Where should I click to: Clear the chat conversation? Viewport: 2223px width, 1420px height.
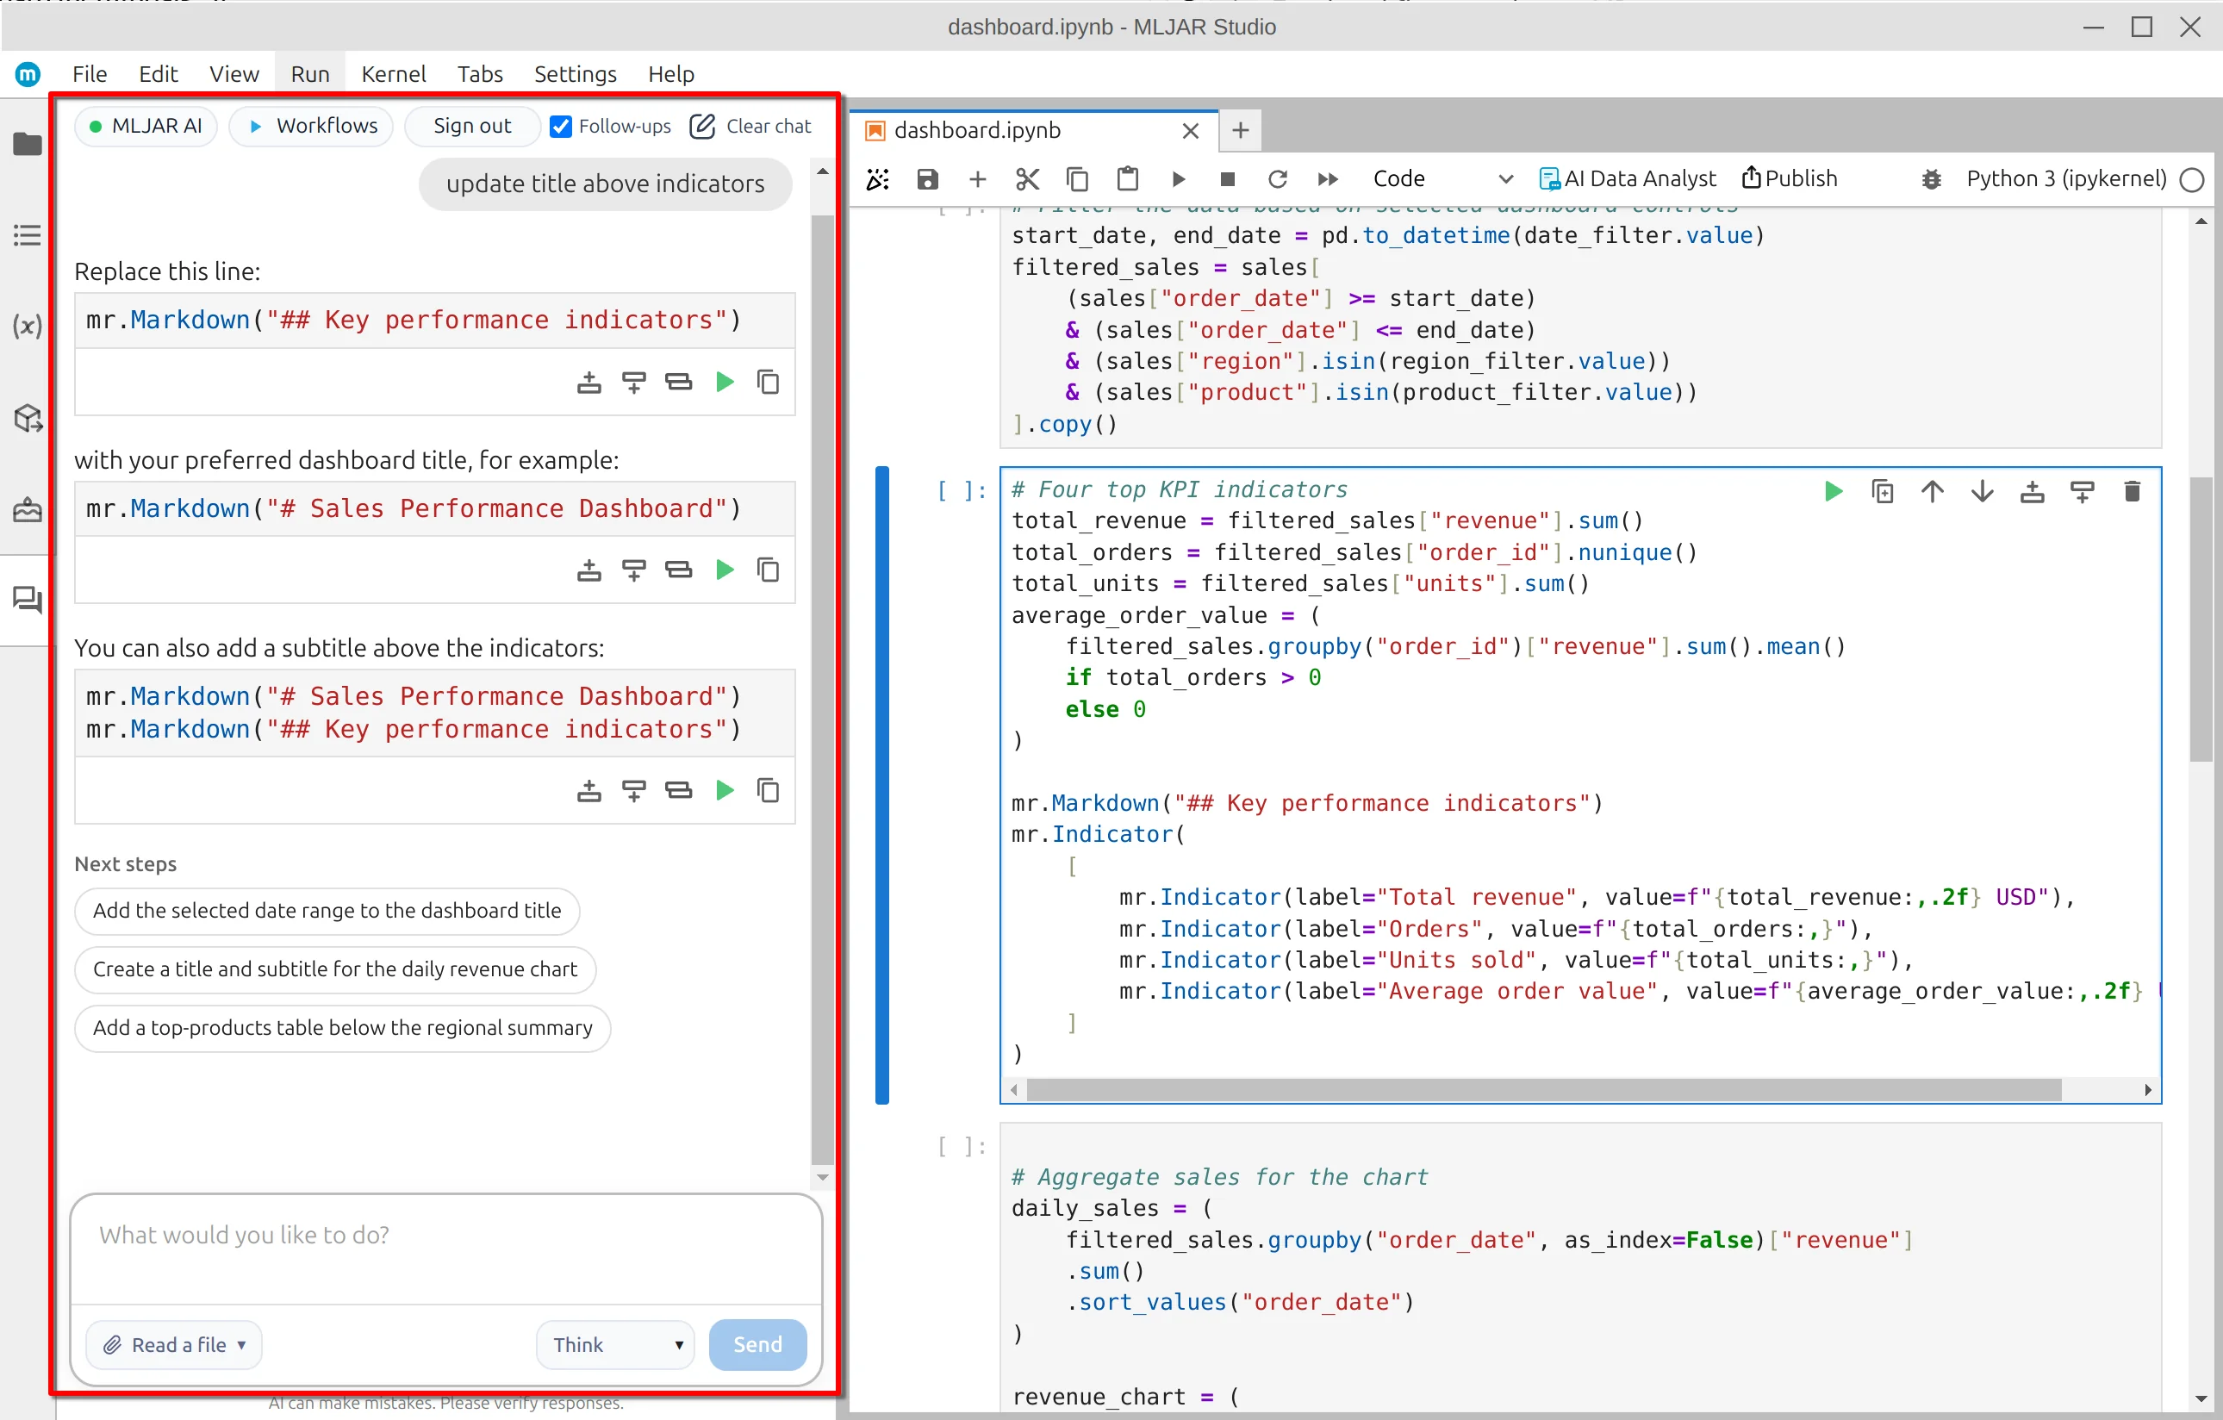tap(750, 126)
